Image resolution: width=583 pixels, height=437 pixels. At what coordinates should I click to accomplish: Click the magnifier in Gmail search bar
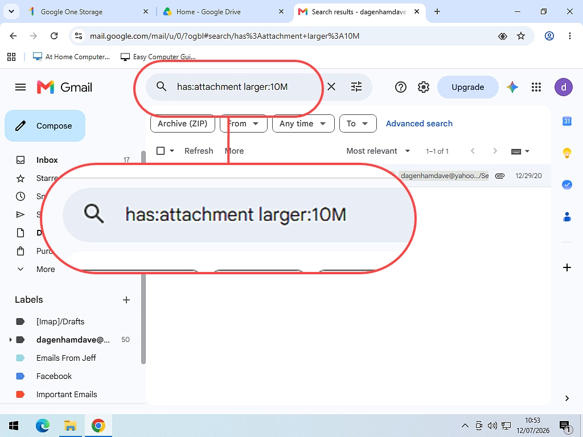click(161, 86)
